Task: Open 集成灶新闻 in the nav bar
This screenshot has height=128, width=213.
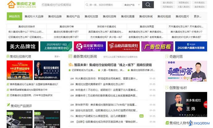Action: 146,16
